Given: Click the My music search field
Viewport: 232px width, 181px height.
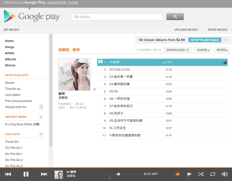Looking at the screenshot, I should click(x=117, y=17).
